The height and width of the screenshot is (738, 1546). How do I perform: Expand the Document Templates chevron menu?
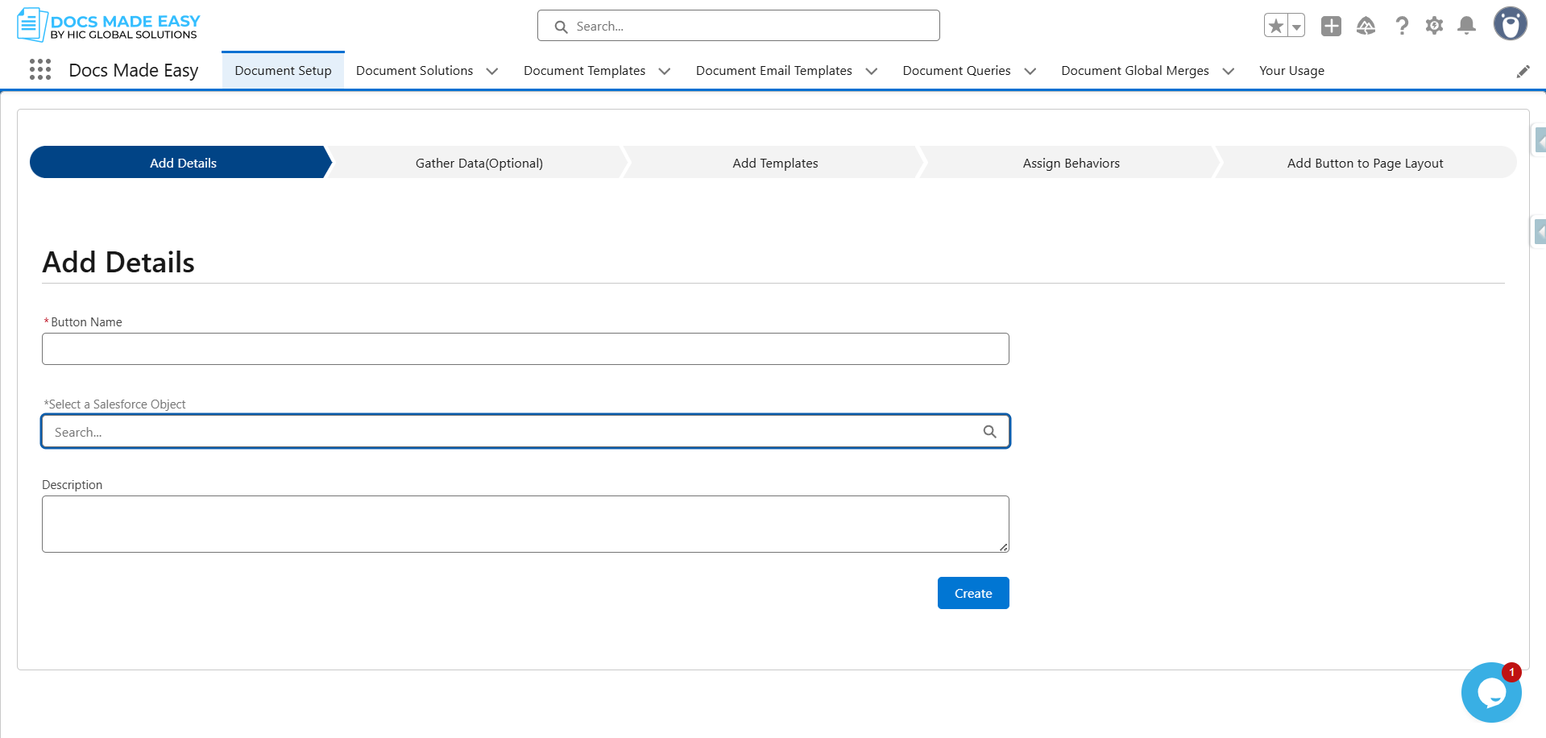(665, 72)
